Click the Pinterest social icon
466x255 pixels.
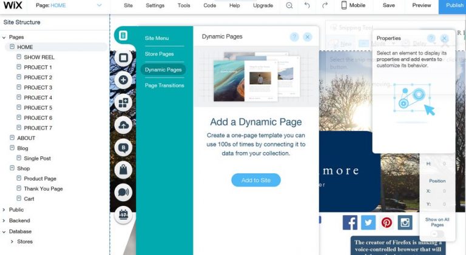(387, 222)
